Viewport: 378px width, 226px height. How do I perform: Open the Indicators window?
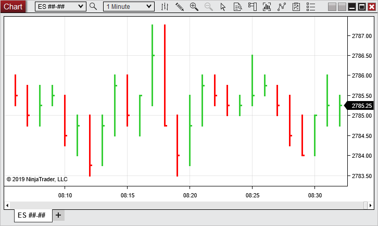pos(282,7)
